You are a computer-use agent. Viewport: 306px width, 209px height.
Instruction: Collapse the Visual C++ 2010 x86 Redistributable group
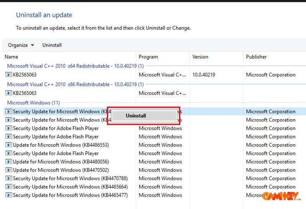coord(75,84)
